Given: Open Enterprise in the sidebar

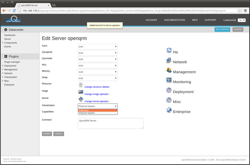Looking at the screenshot, I should 9,85.
